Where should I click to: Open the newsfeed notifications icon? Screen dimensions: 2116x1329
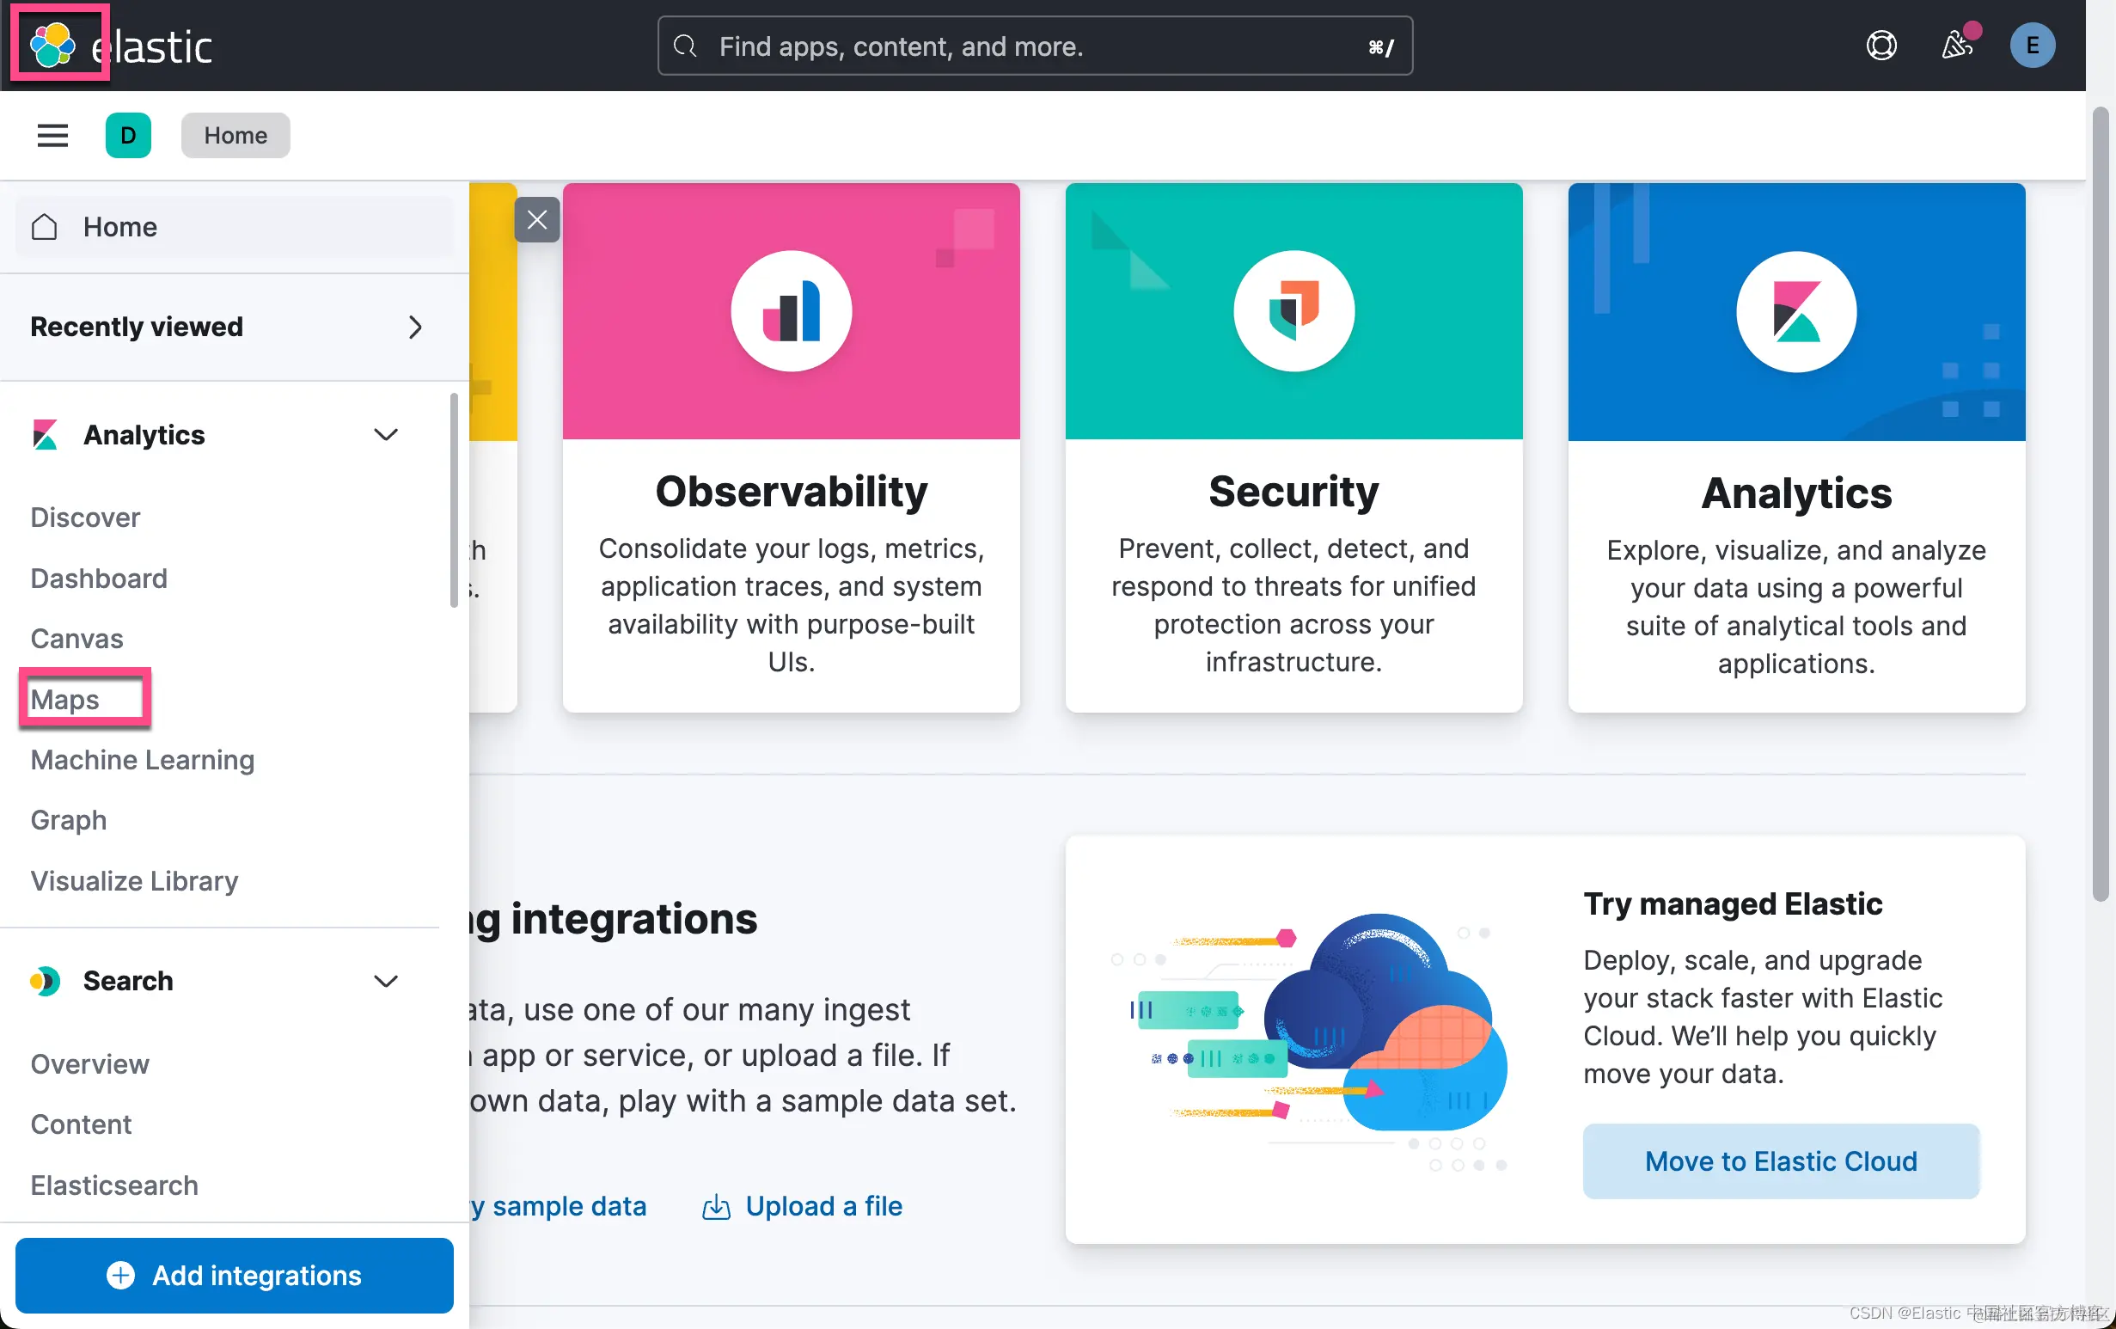coord(1957,45)
